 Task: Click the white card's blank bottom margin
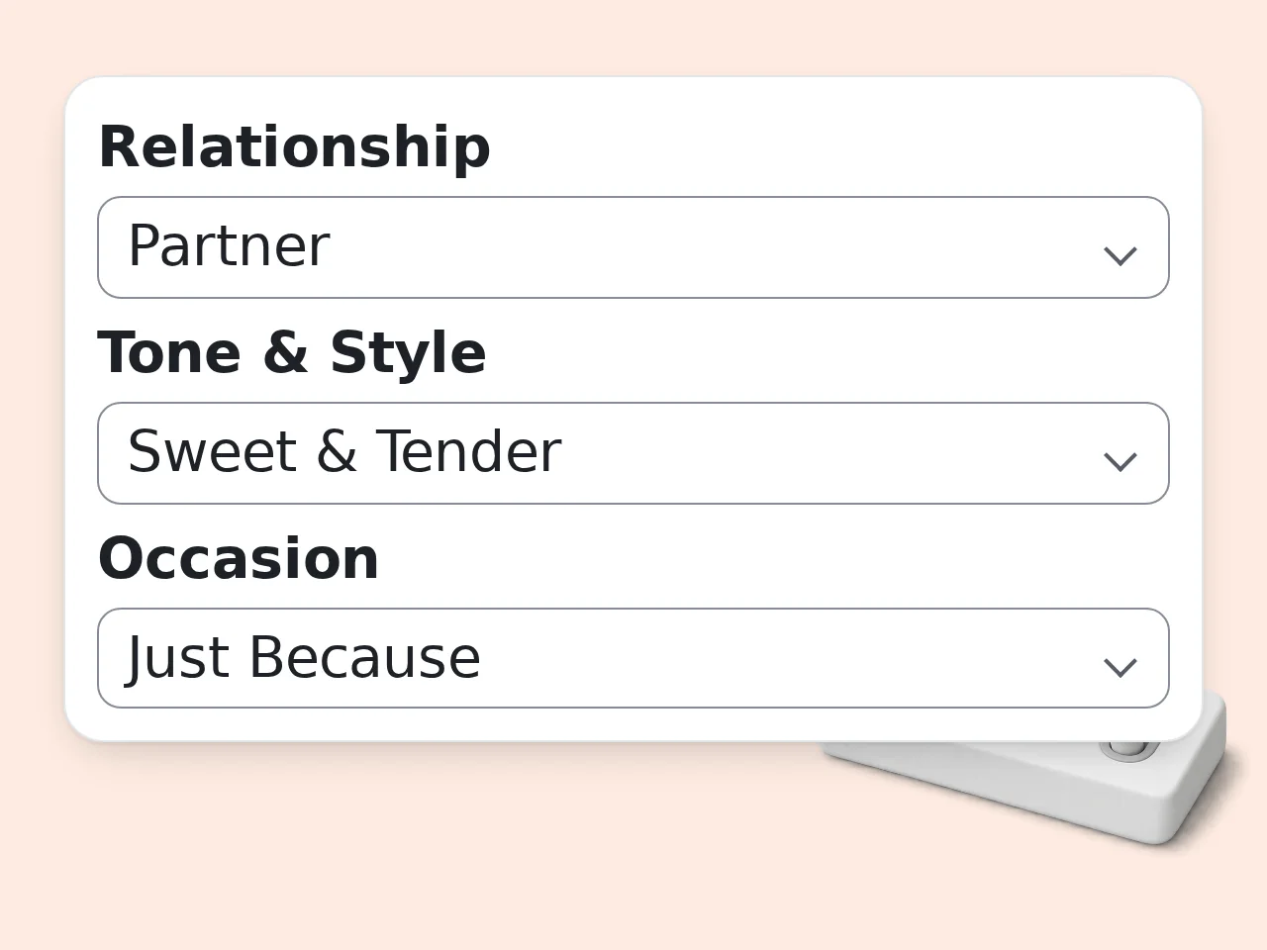(633, 724)
